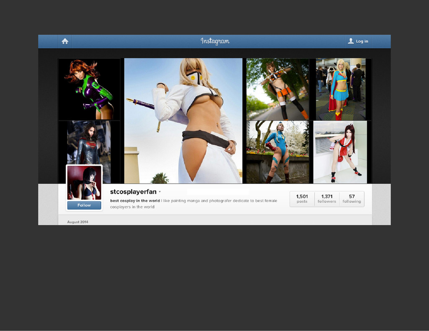Click the Instagram home icon

(x=65, y=41)
